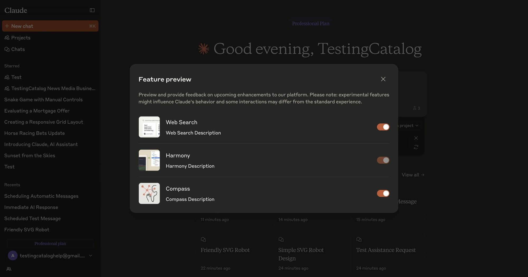The height and width of the screenshot is (277, 528).
Task: Open Scheduled Test Message recent chat
Action: (50, 219)
